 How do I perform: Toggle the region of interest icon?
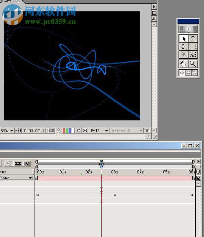tap(78, 131)
